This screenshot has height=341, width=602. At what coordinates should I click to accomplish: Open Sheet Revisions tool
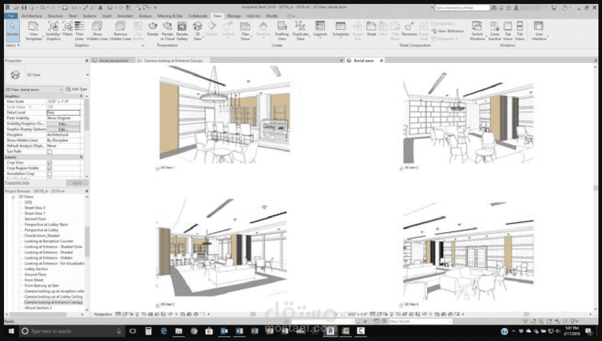click(409, 29)
